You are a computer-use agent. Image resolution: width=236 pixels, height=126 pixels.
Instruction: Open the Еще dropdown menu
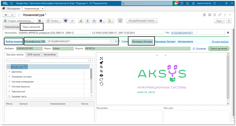(219, 21)
